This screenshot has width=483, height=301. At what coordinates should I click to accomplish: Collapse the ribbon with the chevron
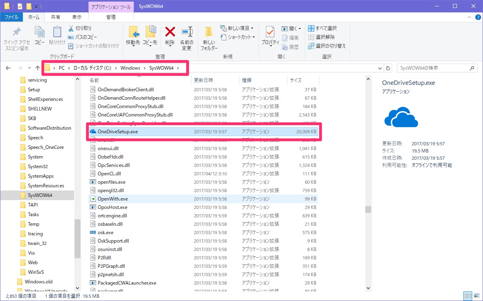tap(470, 17)
